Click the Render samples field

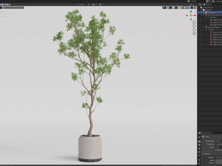pos(219,160)
